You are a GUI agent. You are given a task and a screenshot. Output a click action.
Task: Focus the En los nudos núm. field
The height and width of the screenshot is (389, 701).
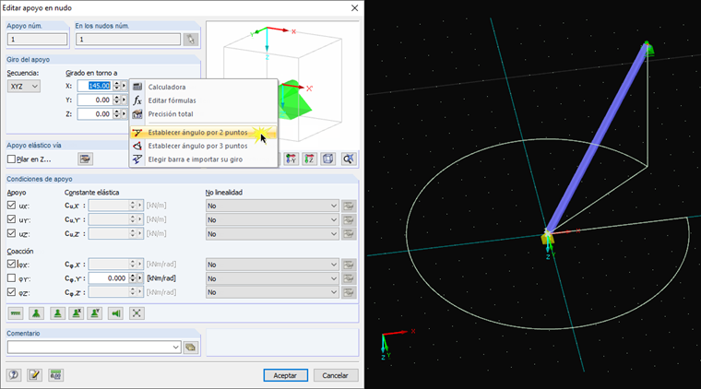point(128,40)
